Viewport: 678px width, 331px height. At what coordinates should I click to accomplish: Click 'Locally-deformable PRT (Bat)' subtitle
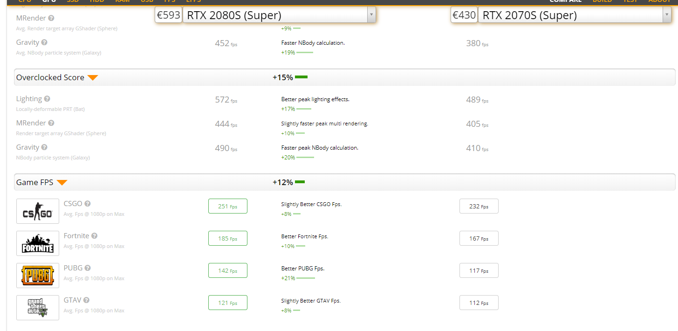50,109
